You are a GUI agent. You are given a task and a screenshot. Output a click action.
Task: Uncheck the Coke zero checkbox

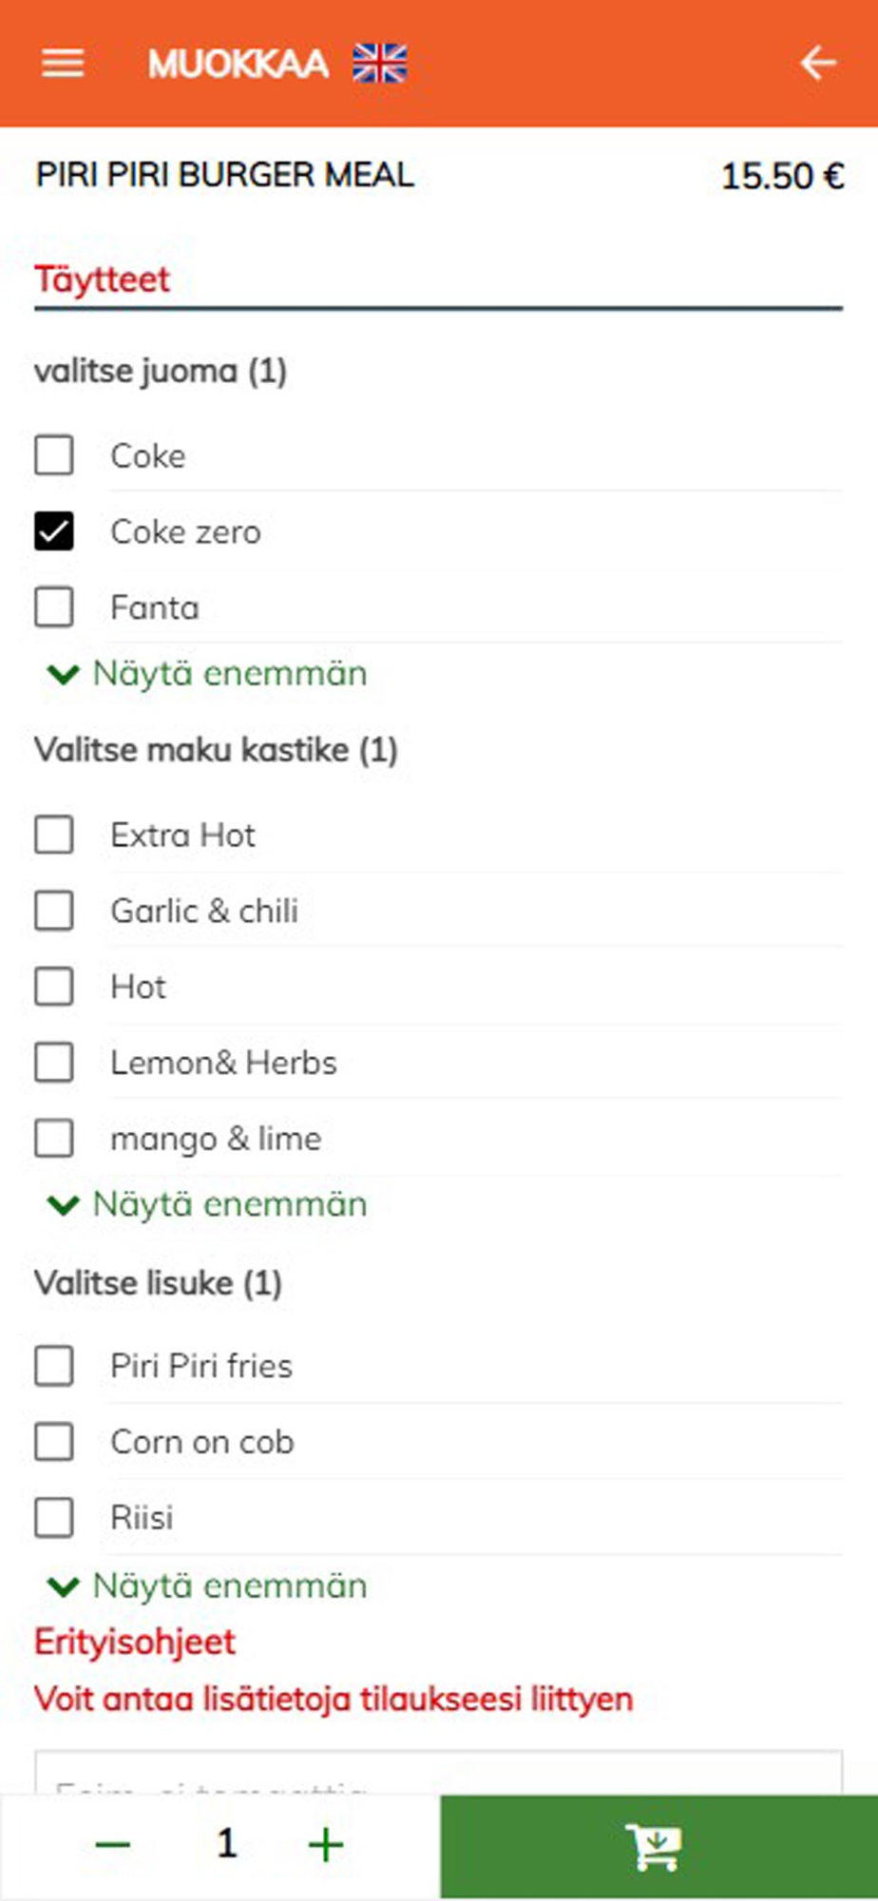point(54,531)
